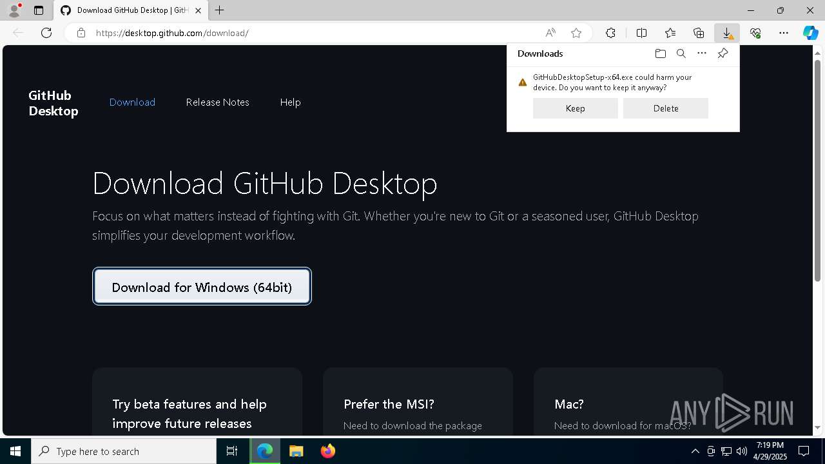View site information lock icon

[x=81, y=33]
